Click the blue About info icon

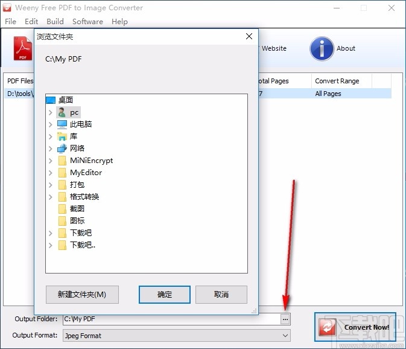(x=322, y=48)
